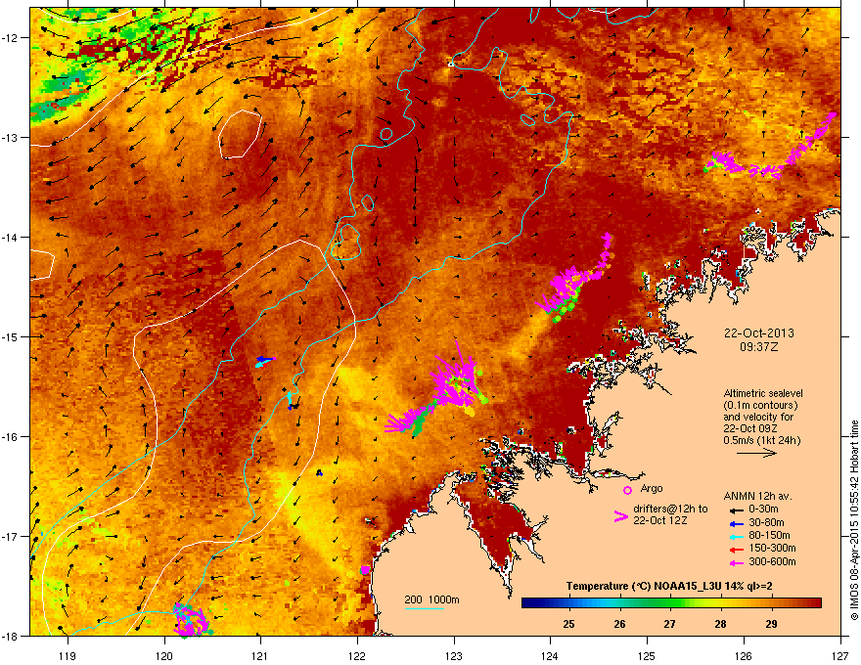Click the '200 1000m' isobath label

coord(431,599)
